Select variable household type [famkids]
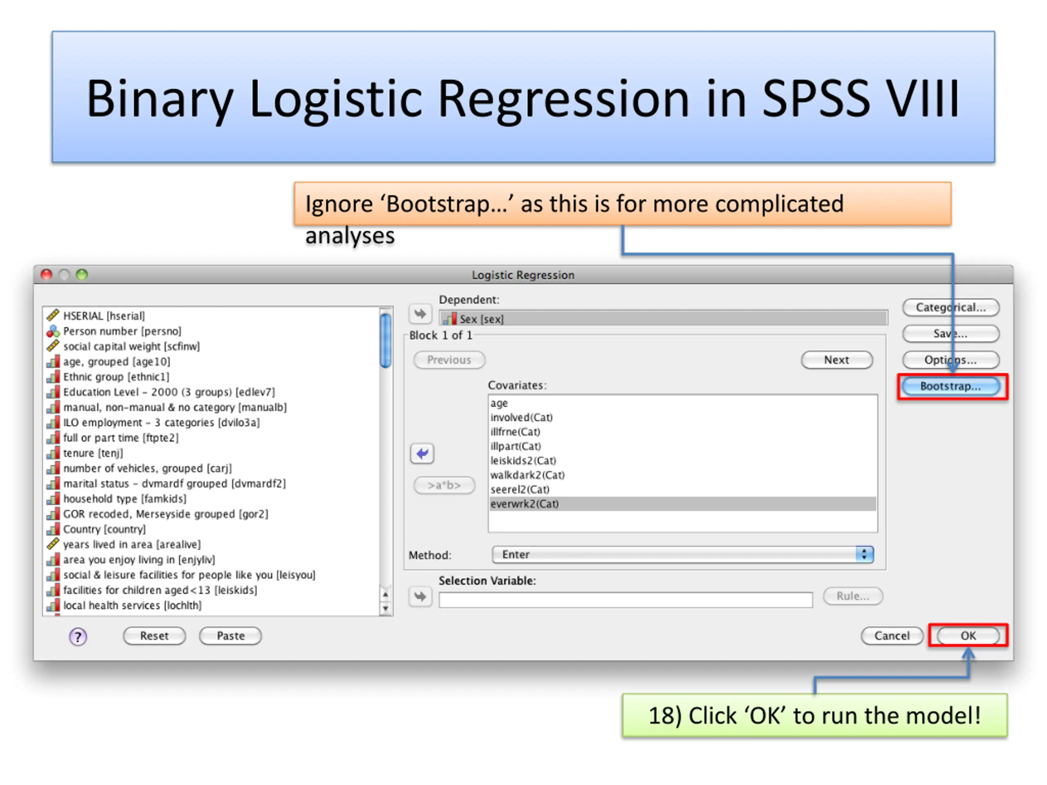The image size is (1047, 785). tap(211, 499)
